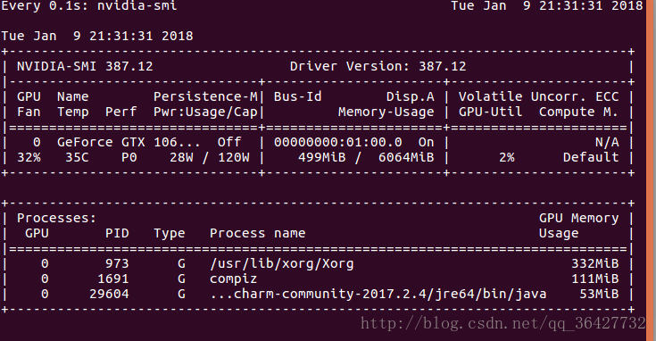Click the compiz memory usage '111MiB'

click(x=595, y=279)
